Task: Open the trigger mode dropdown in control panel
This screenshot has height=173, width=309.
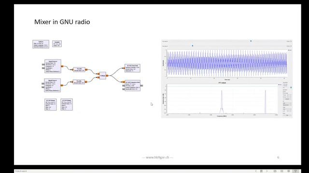Action: (x=287, y=109)
